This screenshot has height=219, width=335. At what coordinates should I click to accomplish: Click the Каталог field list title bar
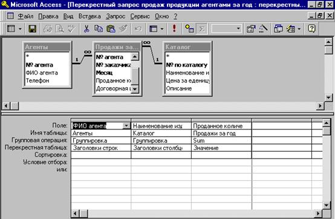(x=187, y=47)
